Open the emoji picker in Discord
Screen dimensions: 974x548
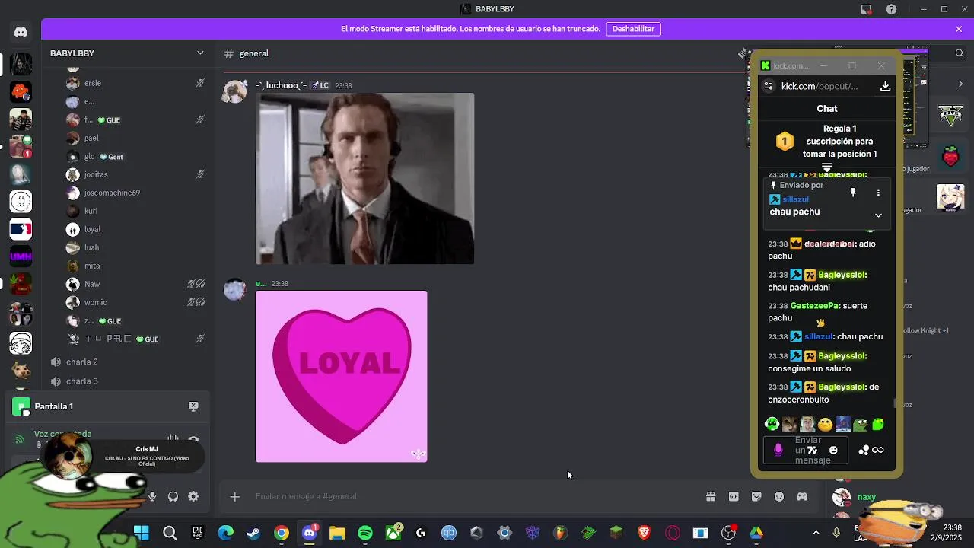[779, 496]
